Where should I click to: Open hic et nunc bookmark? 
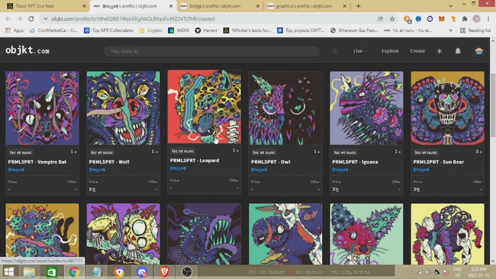[x=408, y=30]
